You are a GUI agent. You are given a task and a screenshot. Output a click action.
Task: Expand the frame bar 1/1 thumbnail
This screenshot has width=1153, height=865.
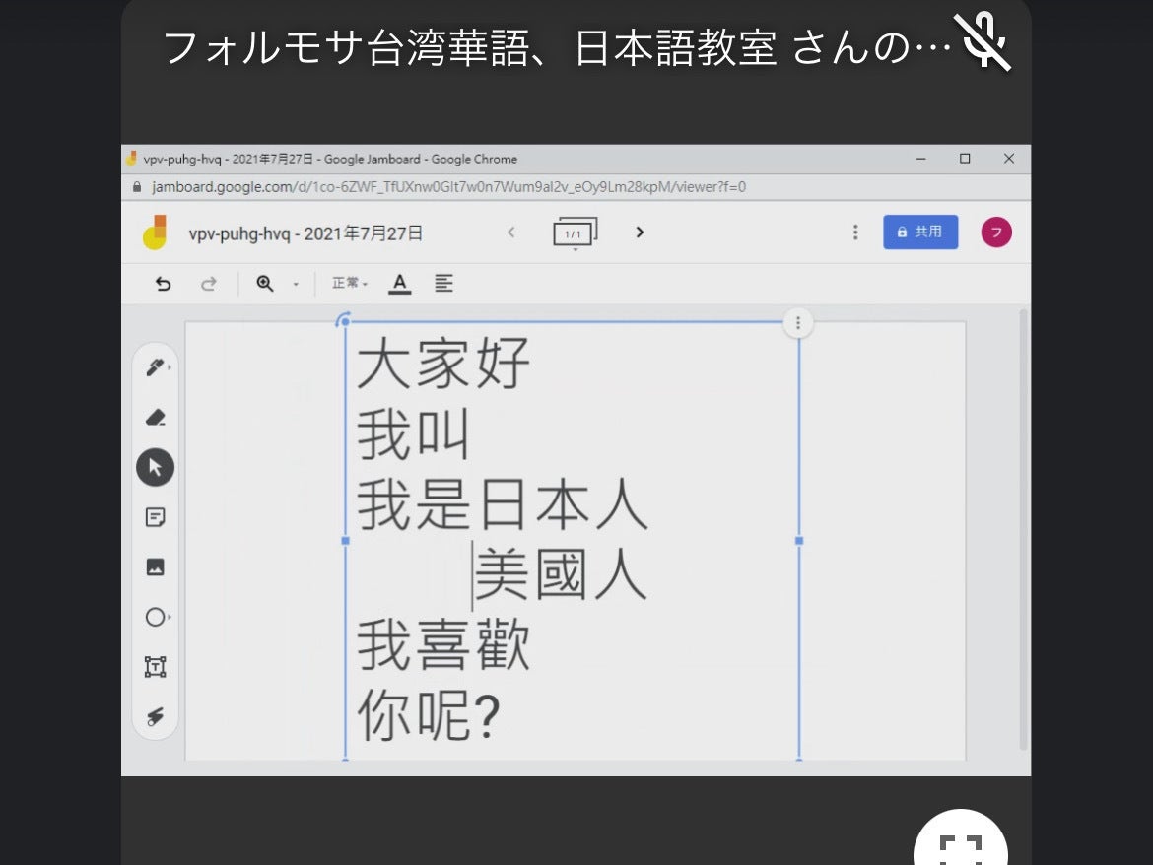[x=575, y=233]
